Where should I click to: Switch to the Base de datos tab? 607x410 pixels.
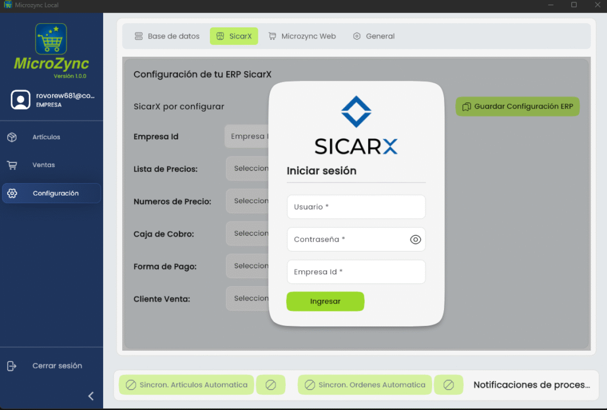pos(167,36)
